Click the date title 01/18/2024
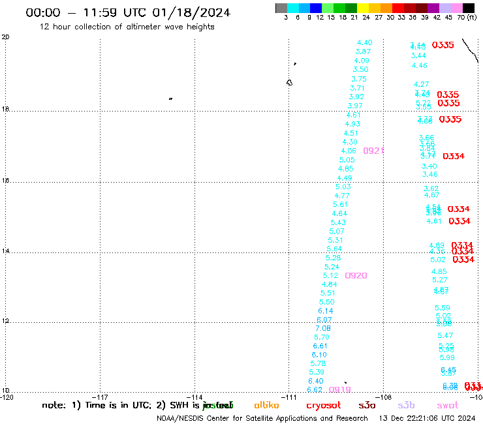483x424 pixels. (x=191, y=13)
